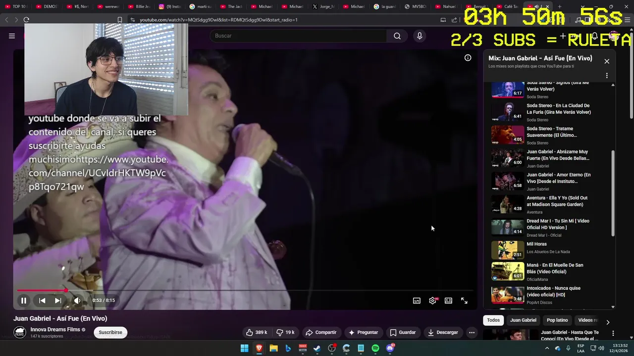Subscribe with the Suscribirse button
This screenshot has width=634, height=356.
pyautogui.click(x=110, y=332)
